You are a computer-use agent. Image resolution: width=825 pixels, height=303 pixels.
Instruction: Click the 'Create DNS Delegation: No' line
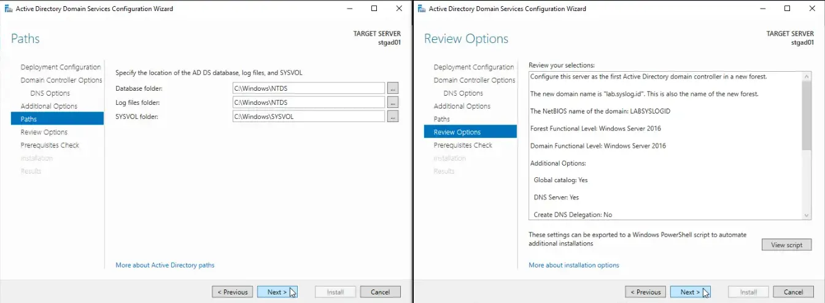coord(573,215)
